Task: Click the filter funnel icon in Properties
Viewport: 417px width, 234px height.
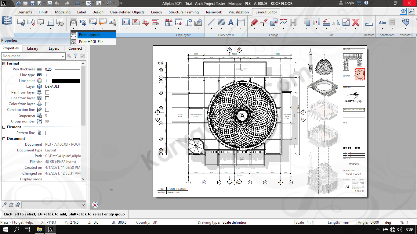Action: pos(76,56)
